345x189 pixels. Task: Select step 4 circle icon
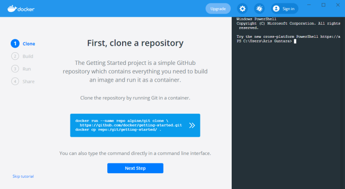[x=15, y=81]
